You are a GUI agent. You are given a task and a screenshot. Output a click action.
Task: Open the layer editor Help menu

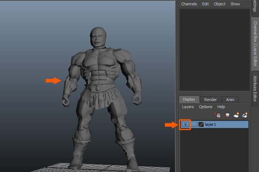(x=221, y=107)
